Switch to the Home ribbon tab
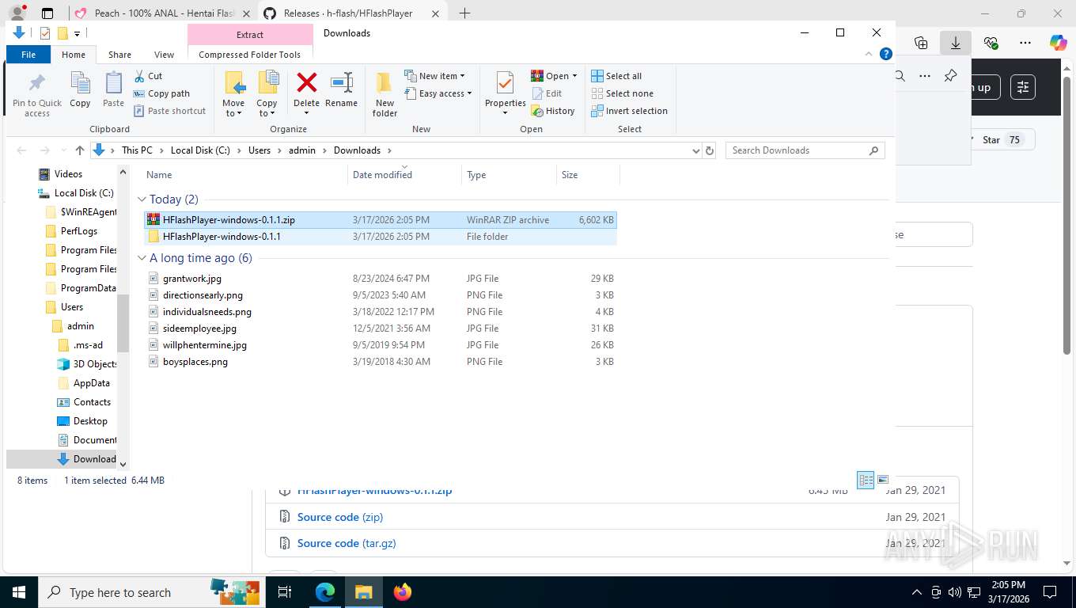 point(74,55)
